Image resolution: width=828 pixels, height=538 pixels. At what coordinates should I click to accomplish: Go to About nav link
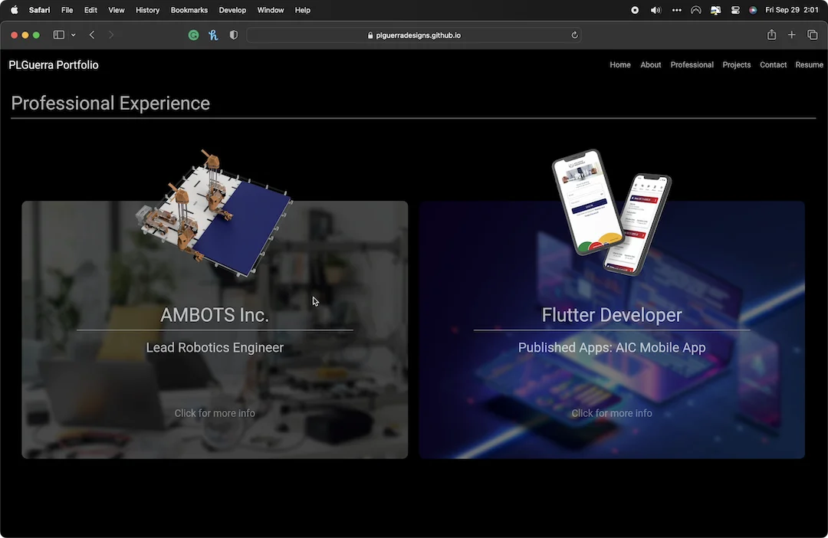click(x=651, y=65)
